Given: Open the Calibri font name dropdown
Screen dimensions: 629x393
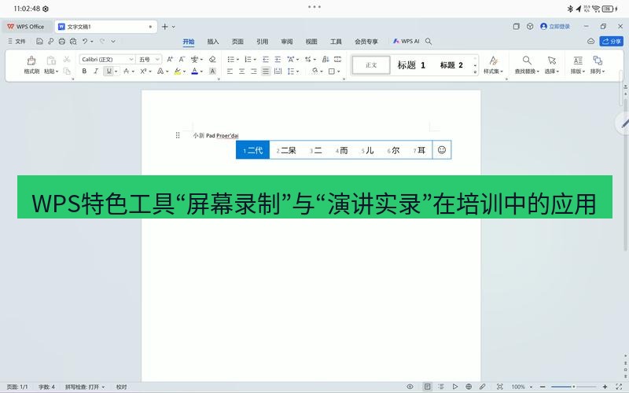Looking at the screenshot, I should click(x=131, y=60).
